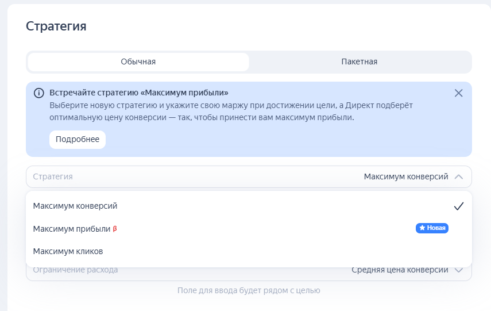Close the «Максимум прибыли» info banner
This screenshot has width=491, height=311.
[x=458, y=93]
